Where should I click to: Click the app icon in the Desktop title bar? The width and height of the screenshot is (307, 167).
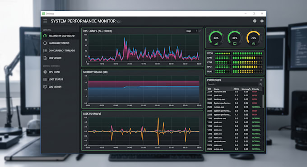tap(43, 14)
